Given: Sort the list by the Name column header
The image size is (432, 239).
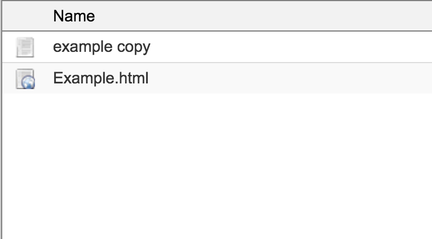Looking at the screenshot, I should click(x=74, y=16).
